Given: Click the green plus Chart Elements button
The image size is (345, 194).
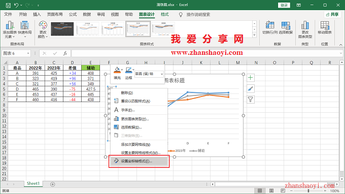Looking at the screenshot, I should (251, 78).
